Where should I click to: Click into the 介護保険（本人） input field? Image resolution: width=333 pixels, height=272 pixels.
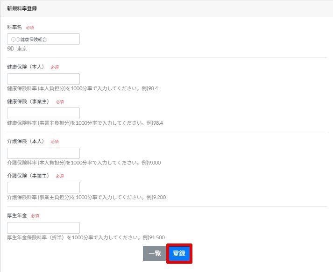click(x=43, y=153)
